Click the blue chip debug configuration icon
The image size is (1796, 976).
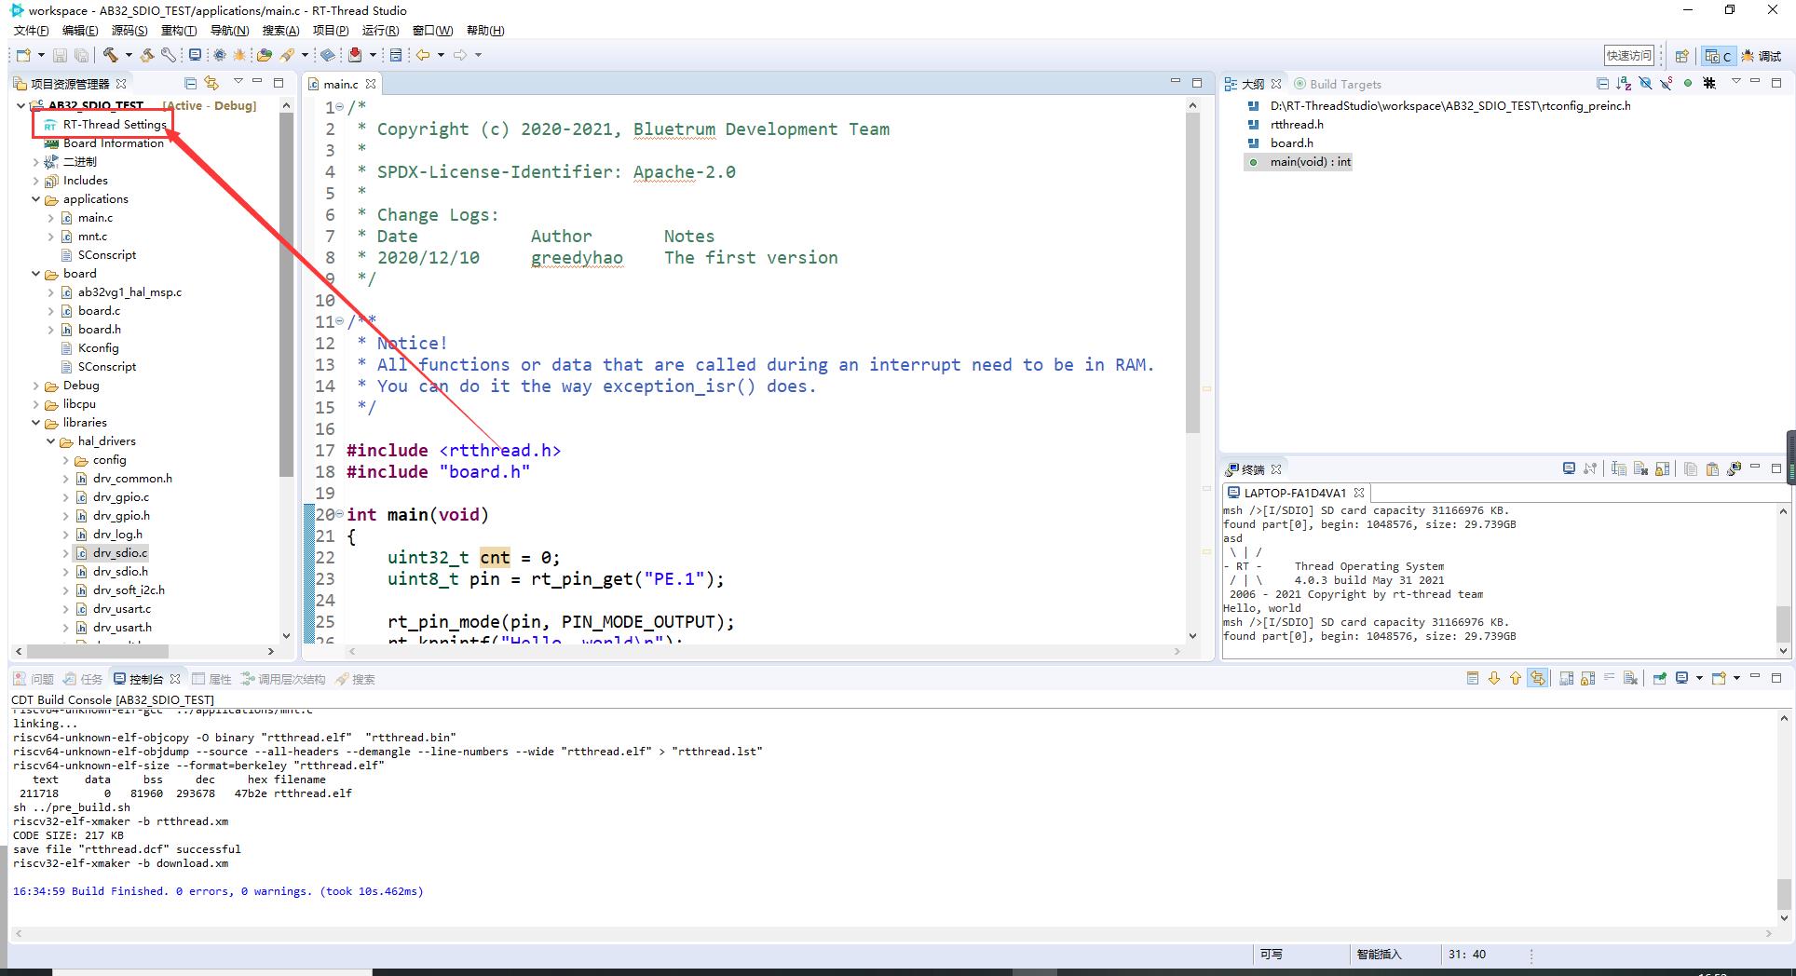(x=219, y=55)
